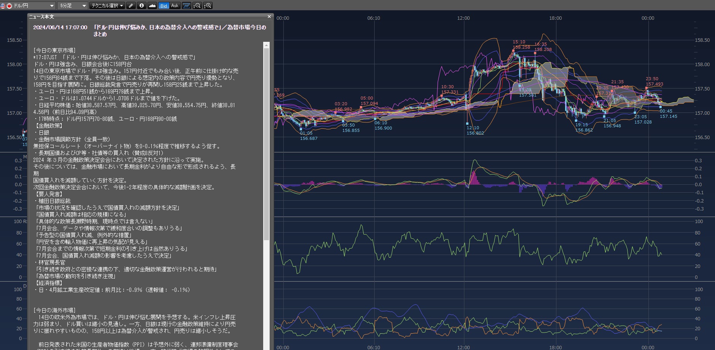Zoom in the chart vertically

208,6
